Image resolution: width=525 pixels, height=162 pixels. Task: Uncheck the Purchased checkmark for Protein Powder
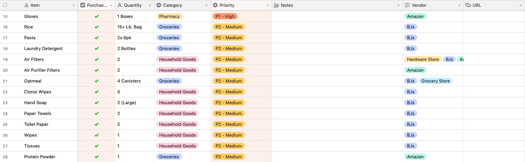[97, 157]
